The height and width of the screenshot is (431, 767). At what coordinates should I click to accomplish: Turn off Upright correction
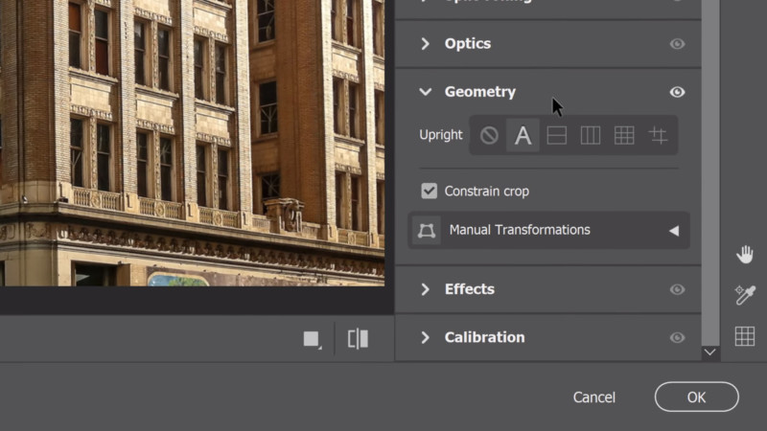pyautogui.click(x=489, y=135)
